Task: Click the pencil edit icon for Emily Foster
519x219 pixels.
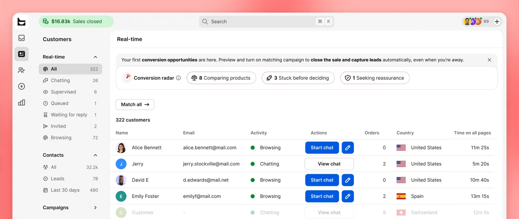Action: point(348,196)
